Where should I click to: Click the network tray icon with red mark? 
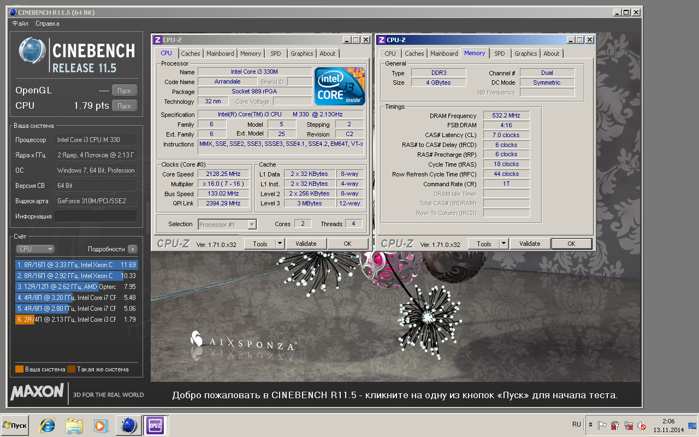coord(629,425)
